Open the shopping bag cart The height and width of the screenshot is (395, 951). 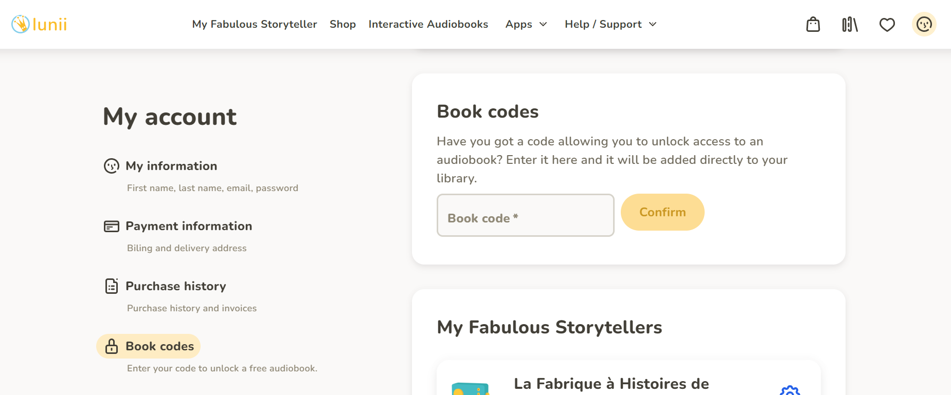(813, 24)
